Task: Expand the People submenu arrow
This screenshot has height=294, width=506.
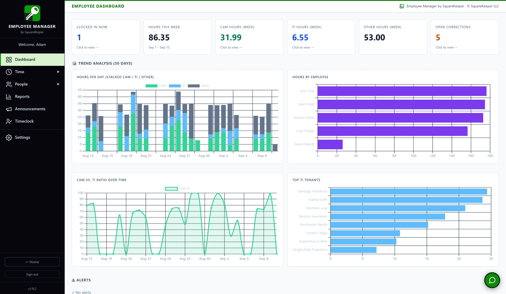Action: pyautogui.click(x=58, y=84)
